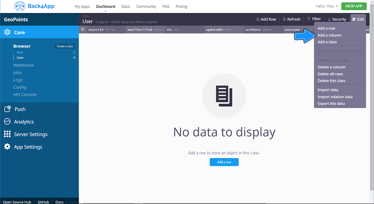Viewport: 374px width, 204px height.
Task: Click the plus icon beside Add Row
Action: (258, 19)
